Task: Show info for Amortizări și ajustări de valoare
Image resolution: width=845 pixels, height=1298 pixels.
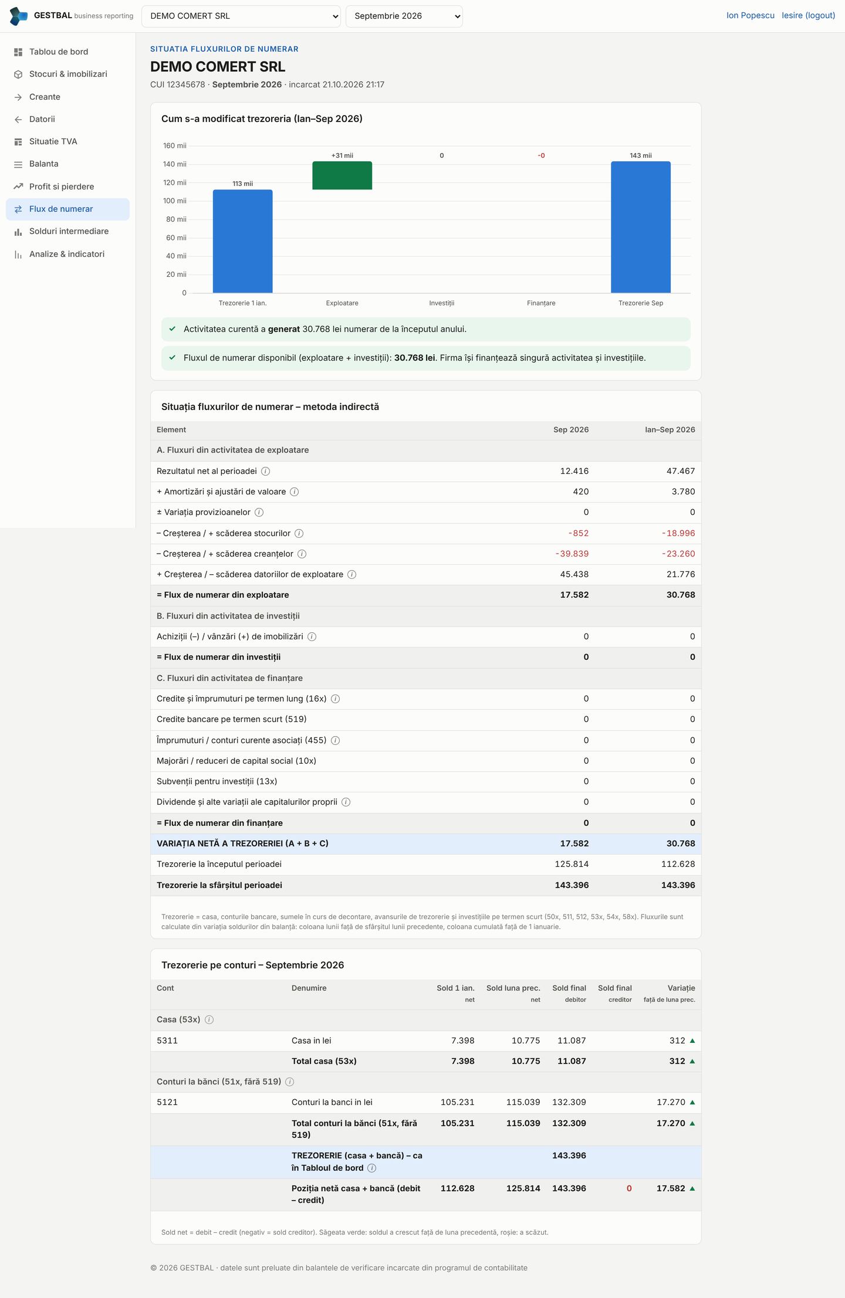Action: click(295, 492)
